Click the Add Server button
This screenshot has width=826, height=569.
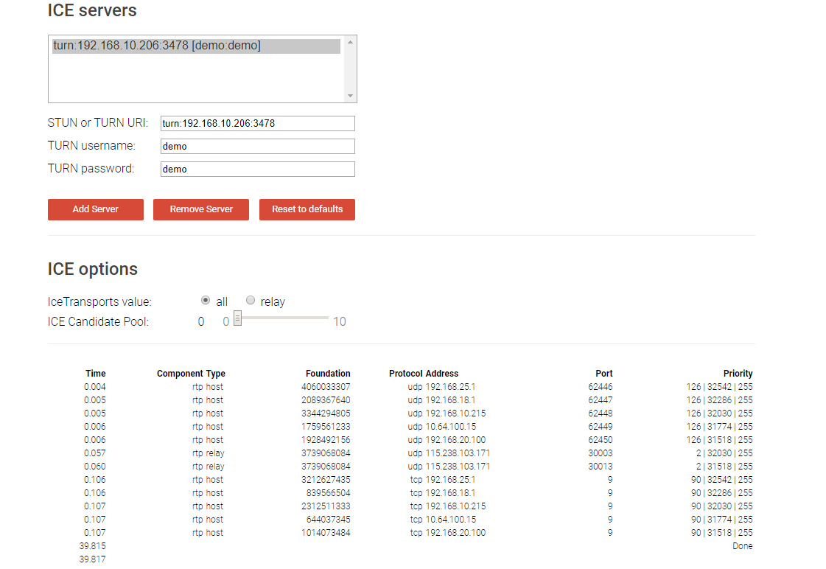pyautogui.click(x=95, y=209)
